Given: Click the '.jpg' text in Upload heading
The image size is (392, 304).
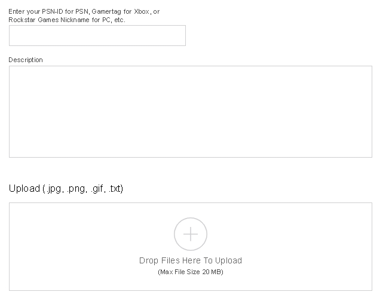Looking at the screenshot, I should [x=53, y=189].
